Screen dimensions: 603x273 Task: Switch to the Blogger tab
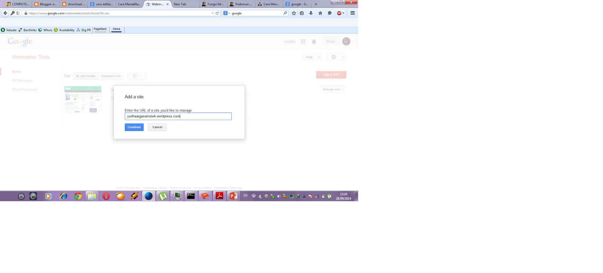(46, 4)
